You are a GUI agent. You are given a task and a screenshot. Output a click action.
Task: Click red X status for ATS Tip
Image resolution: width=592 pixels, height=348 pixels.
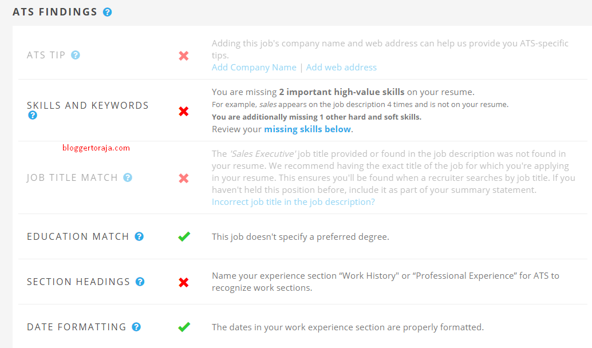coord(184,56)
